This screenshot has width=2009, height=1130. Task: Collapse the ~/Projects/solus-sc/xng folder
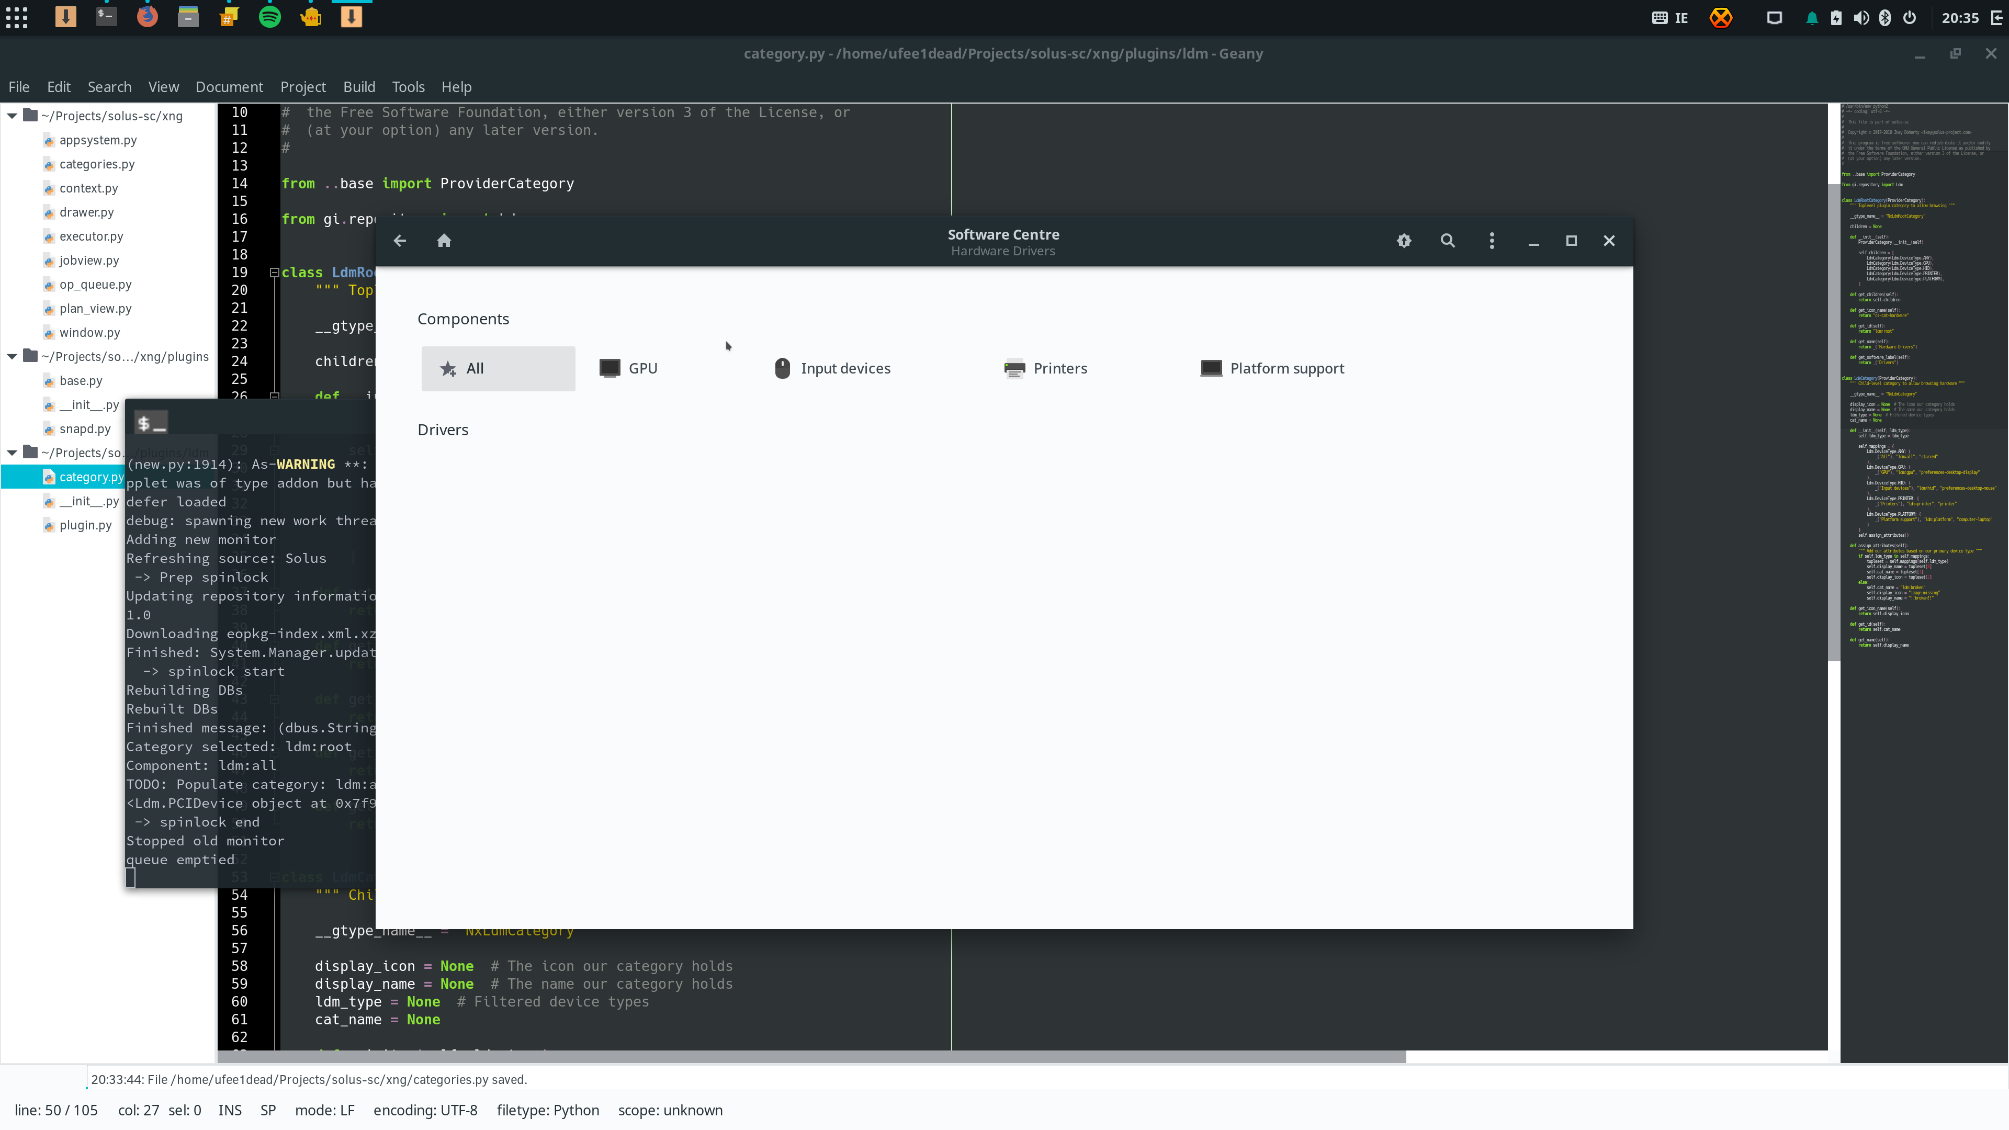pos(13,116)
